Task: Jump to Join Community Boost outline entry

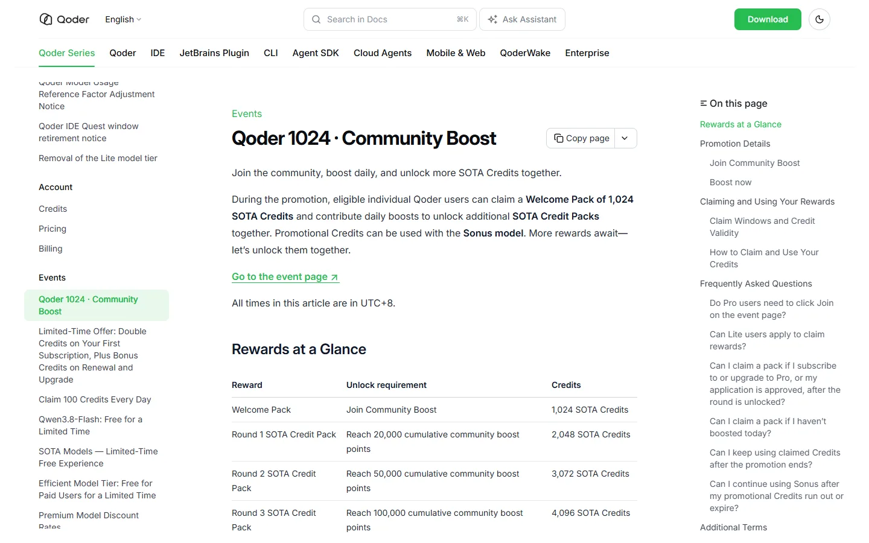Action: point(754,163)
